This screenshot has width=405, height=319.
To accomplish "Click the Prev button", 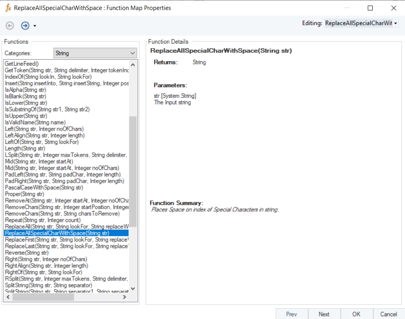I will tap(292, 314).
